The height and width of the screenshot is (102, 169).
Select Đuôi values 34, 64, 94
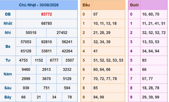(x=151, y=51)
